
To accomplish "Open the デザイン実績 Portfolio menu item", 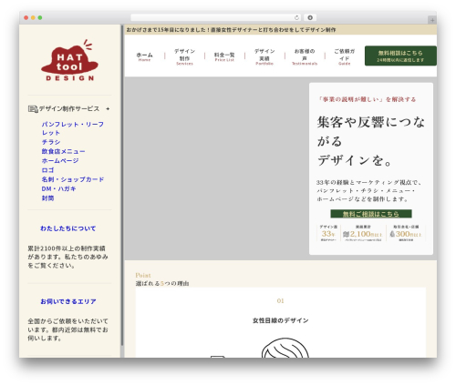I will pyautogui.click(x=264, y=56).
